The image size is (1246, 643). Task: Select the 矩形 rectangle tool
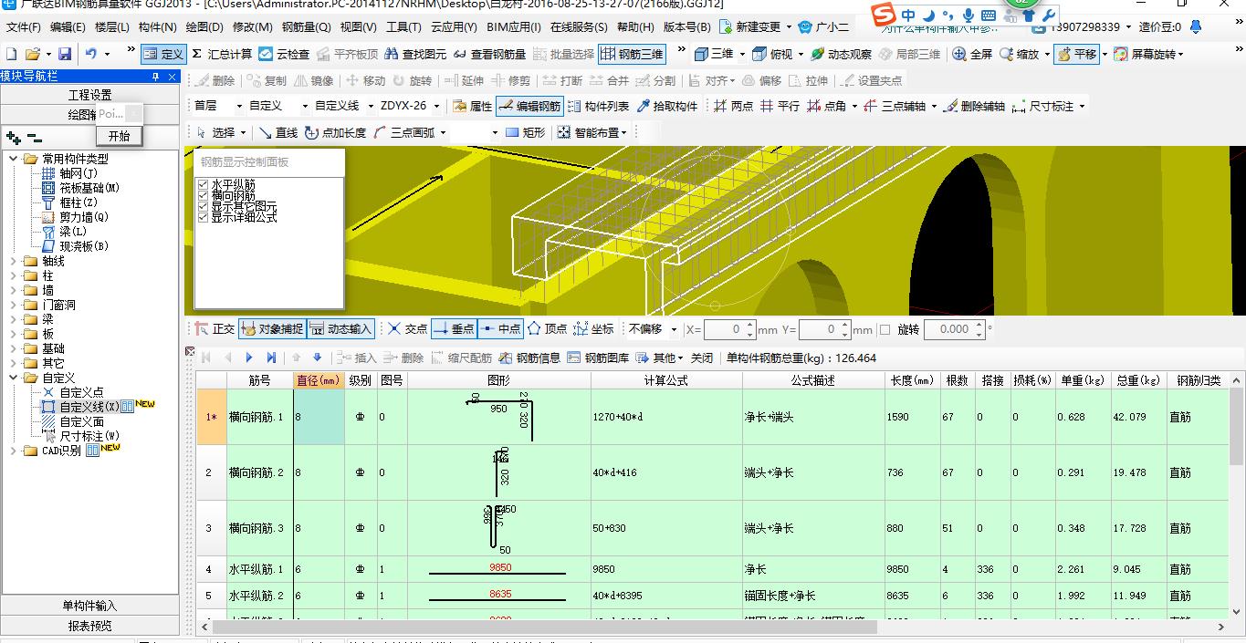pyautogui.click(x=526, y=132)
